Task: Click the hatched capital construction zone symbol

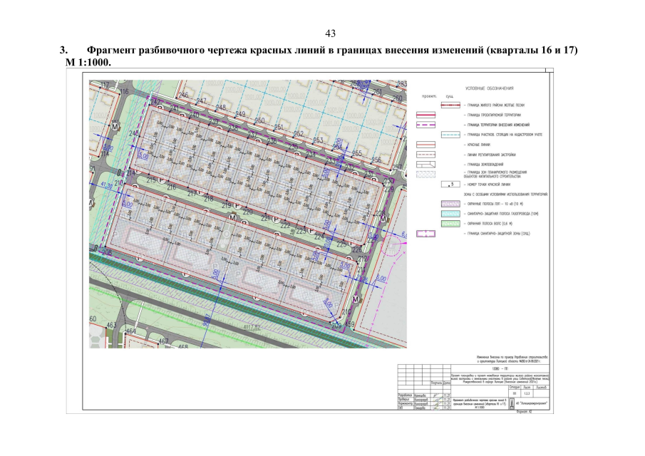Action: click(x=425, y=175)
